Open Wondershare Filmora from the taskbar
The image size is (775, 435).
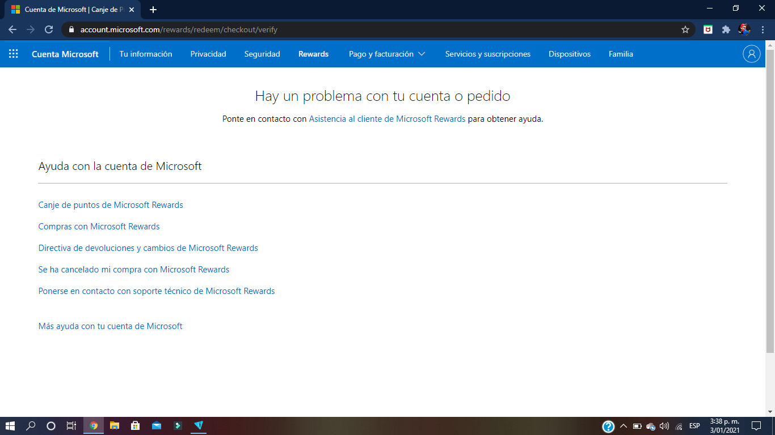[x=199, y=425]
